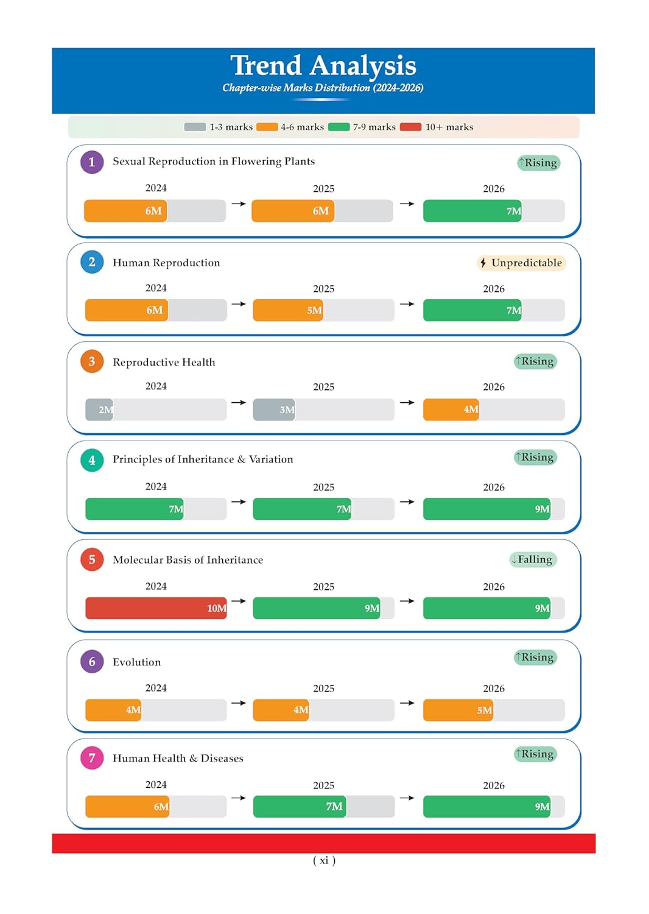Screen dimensions: 649x914
Task: Click the teal number 4 chapter badge
Action: [x=92, y=460]
